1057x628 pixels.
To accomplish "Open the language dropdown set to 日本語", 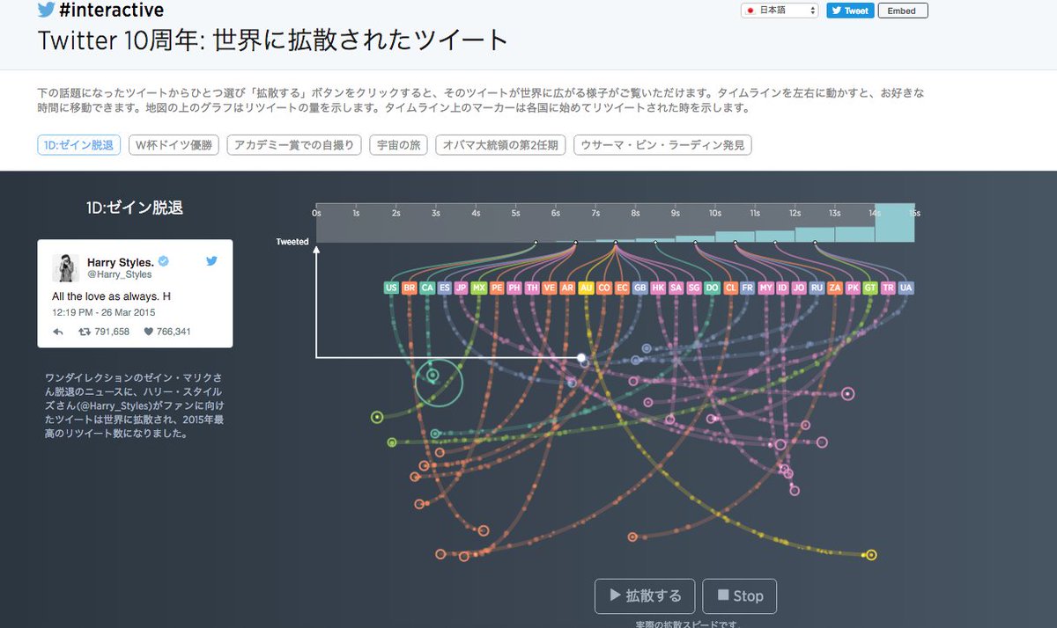I will pos(780,11).
